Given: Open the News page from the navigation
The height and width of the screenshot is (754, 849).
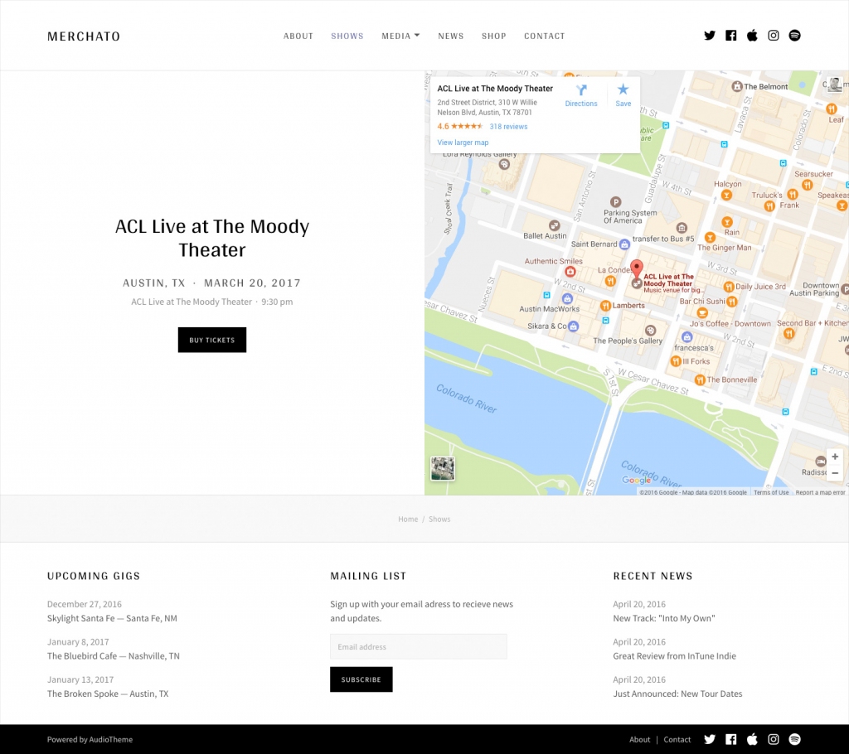Looking at the screenshot, I should (450, 36).
